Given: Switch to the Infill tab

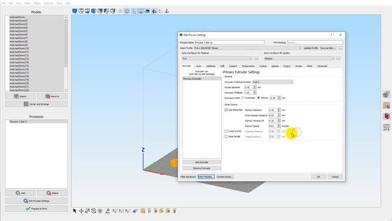Looking at the screenshot, I should (222, 66).
